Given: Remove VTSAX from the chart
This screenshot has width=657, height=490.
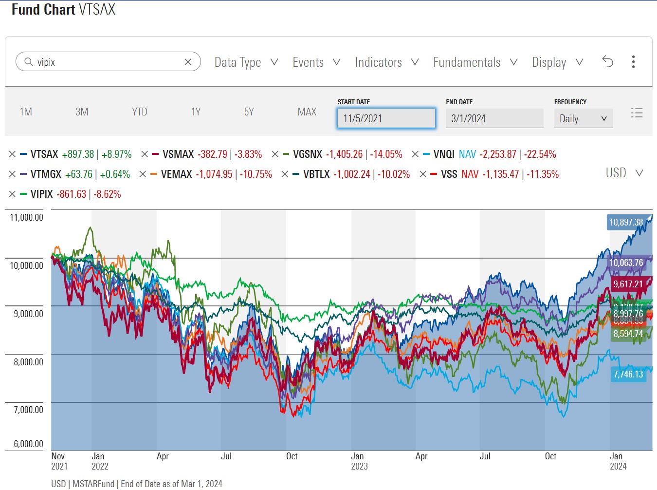Looking at the screenshot, I should (x=12, y=154).
